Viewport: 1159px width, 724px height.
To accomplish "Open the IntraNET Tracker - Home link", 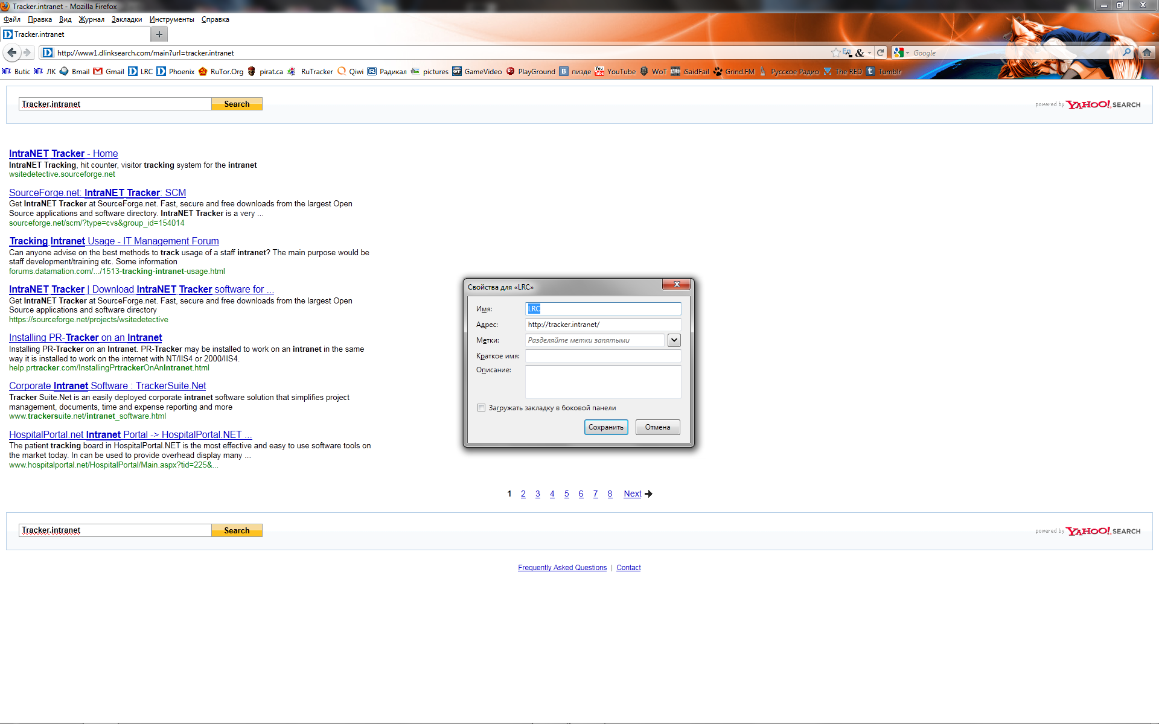I will (x=63, y=153).
